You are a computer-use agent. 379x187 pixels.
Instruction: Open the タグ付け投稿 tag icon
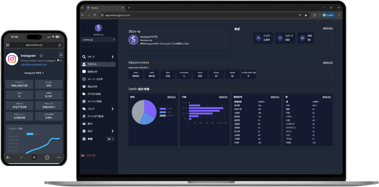[x=84, y=94]
